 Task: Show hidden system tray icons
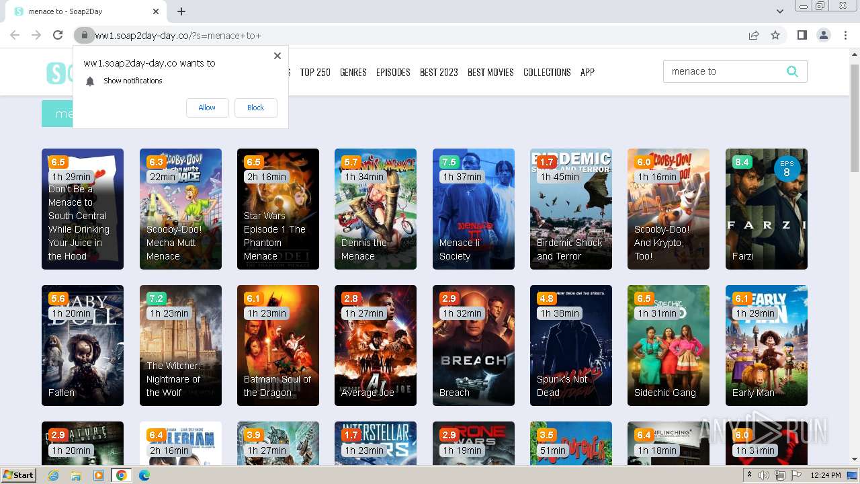pyautogui.click(x=750, y=475)
